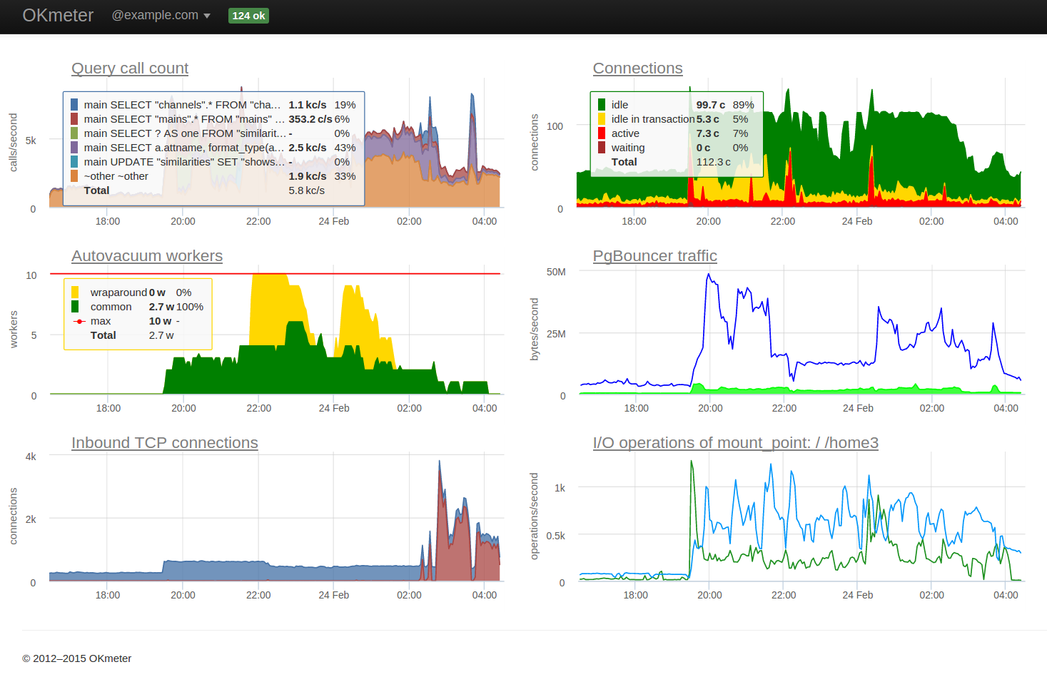Click the red active legend swatch
The image size is (1047, 682).
[x=602, y=133]
